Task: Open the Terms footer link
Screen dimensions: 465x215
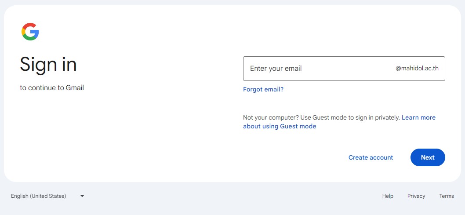Action: 447,196
